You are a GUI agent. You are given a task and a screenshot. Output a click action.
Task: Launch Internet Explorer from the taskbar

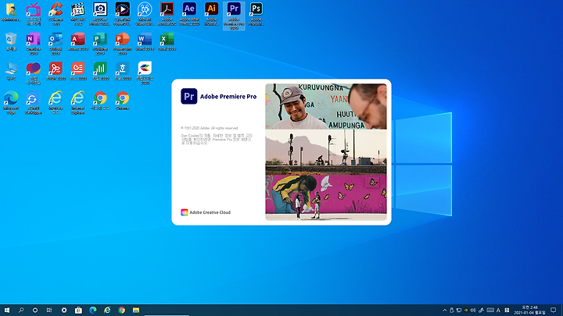[x=107, y=311]
